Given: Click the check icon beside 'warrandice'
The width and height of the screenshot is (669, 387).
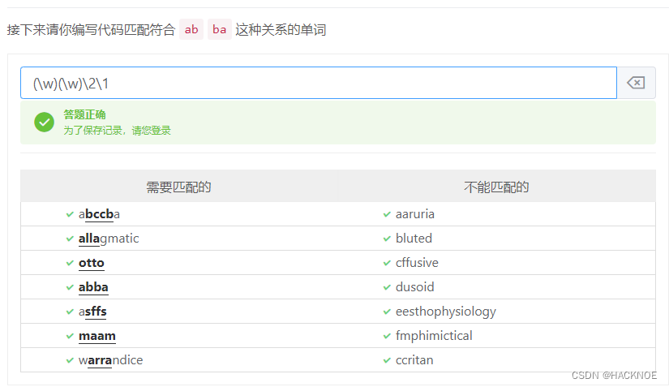Looking at the screenshot, I should 70,360.
